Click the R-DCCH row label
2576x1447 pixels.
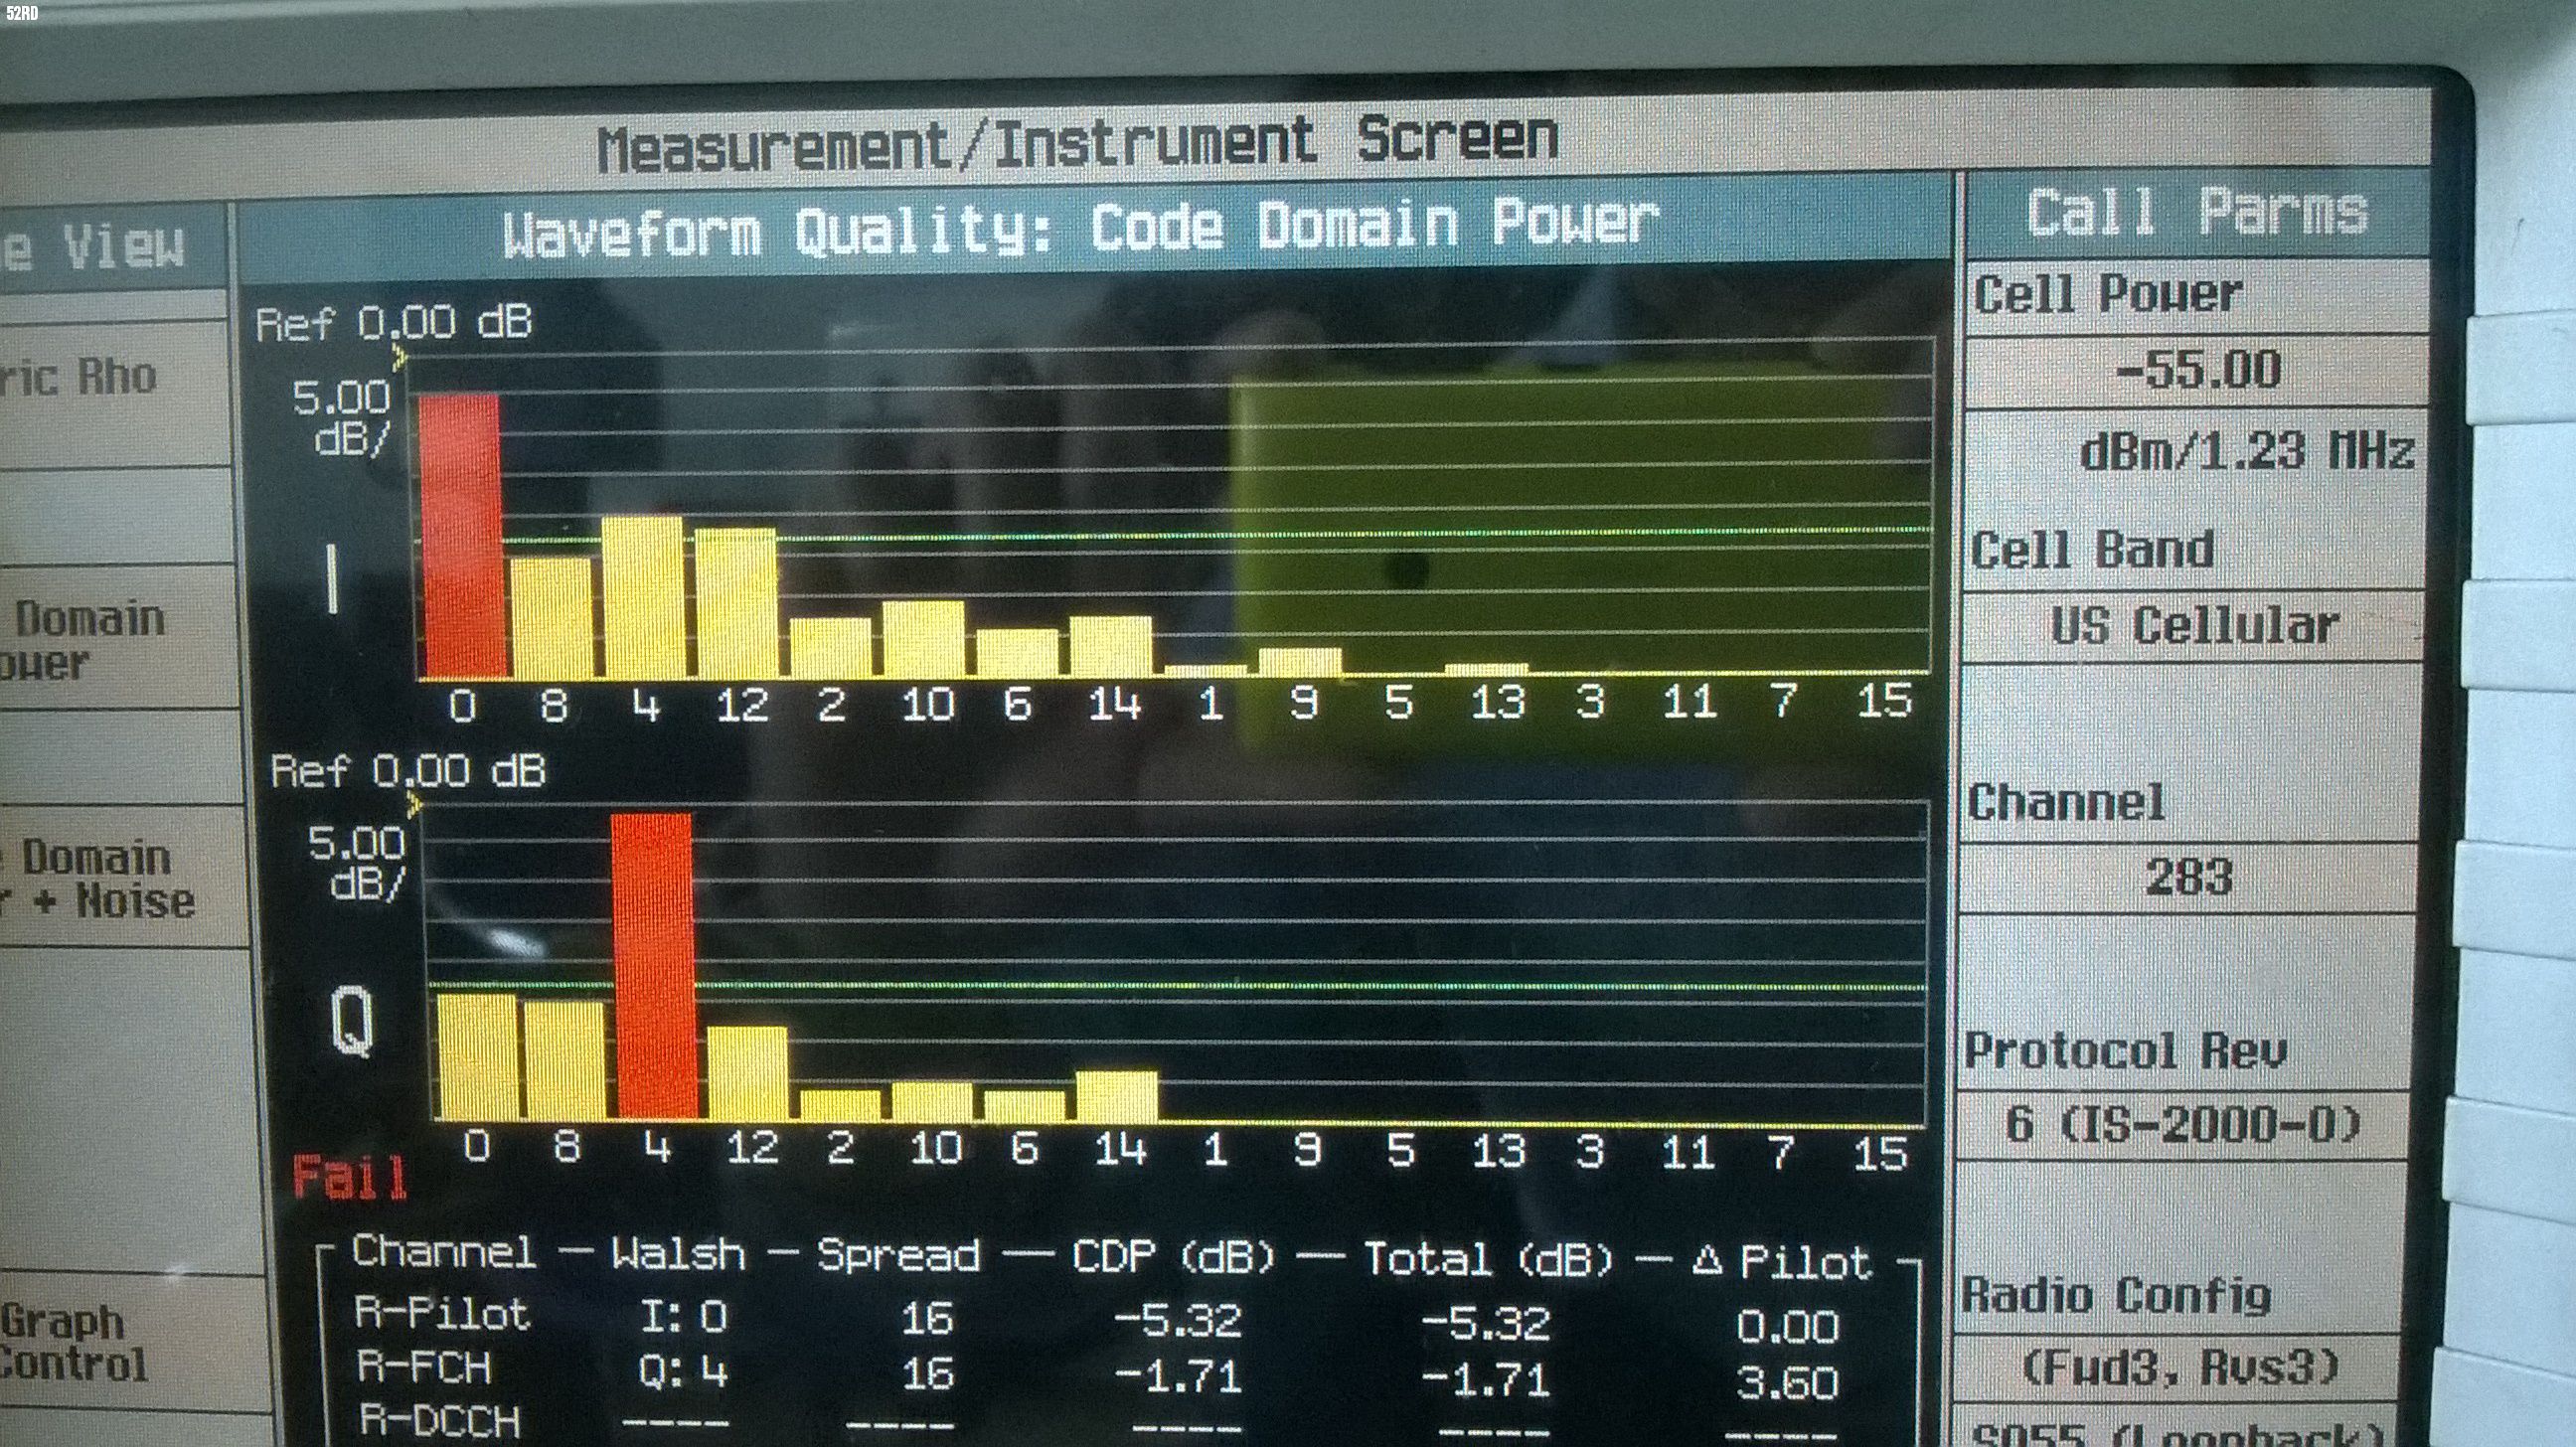point(440,1421)
